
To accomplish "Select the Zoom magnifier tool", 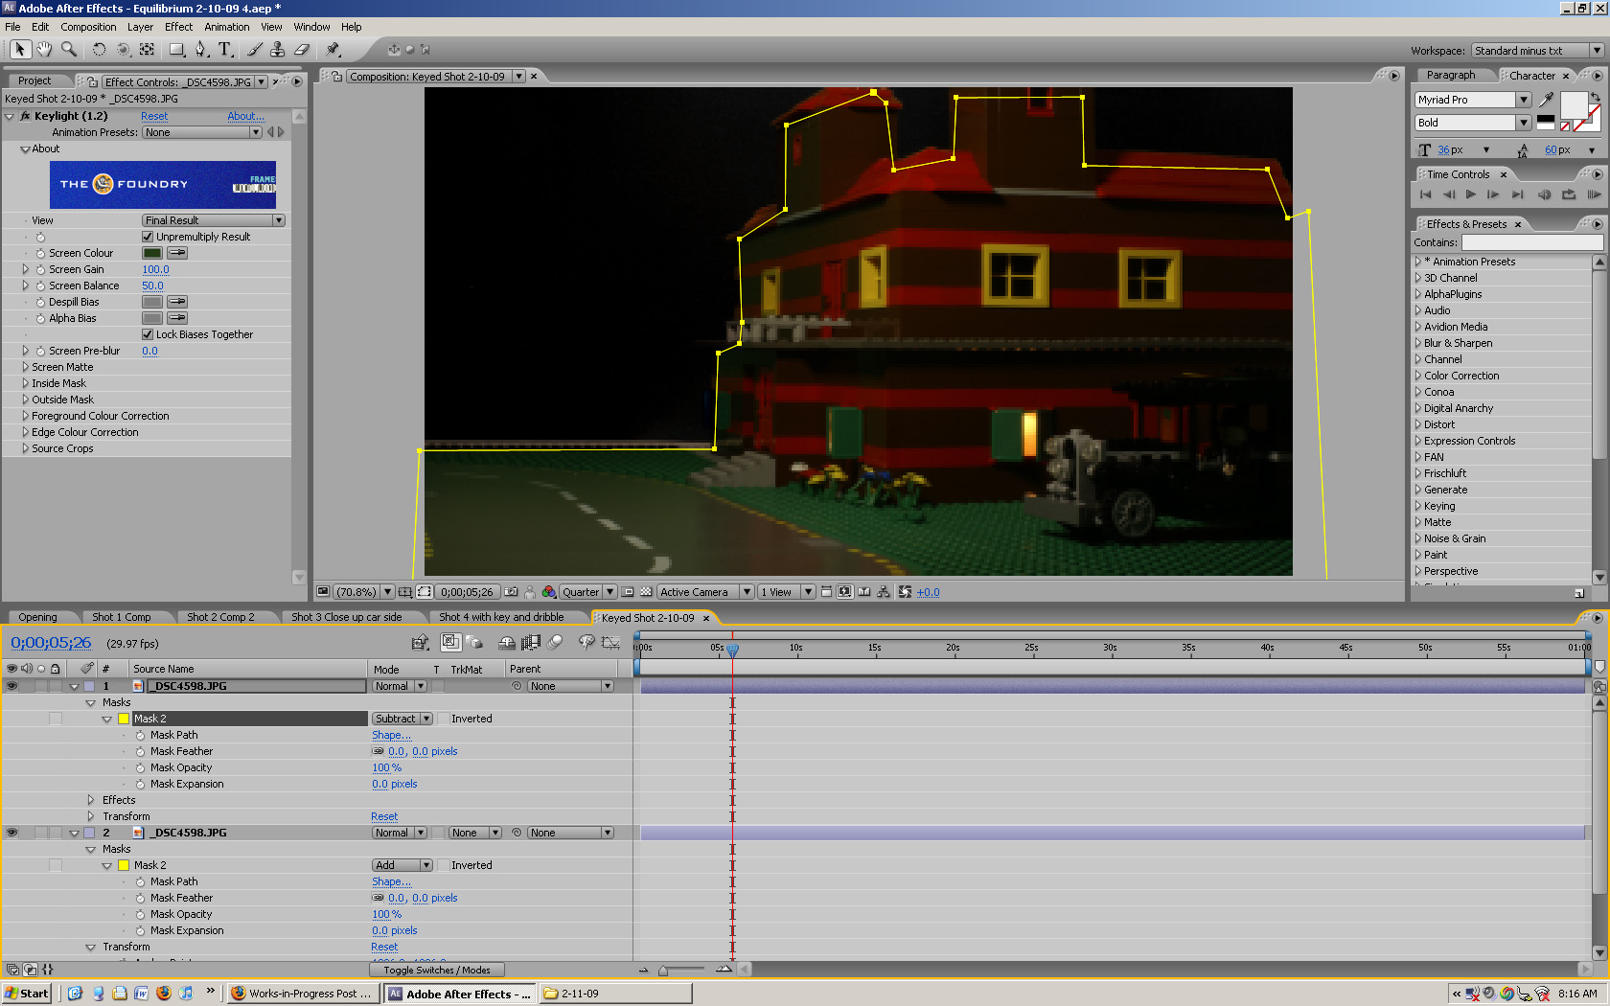I will click(69, 49).
